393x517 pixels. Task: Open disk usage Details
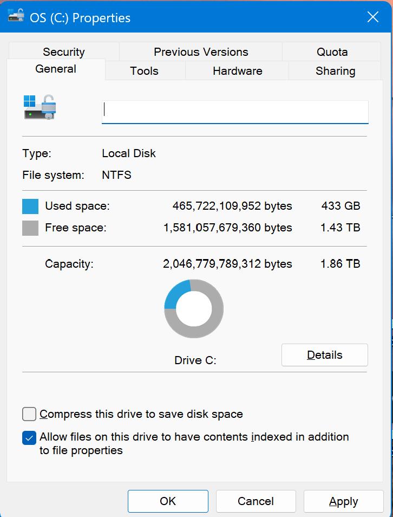(x=324, y=355)
